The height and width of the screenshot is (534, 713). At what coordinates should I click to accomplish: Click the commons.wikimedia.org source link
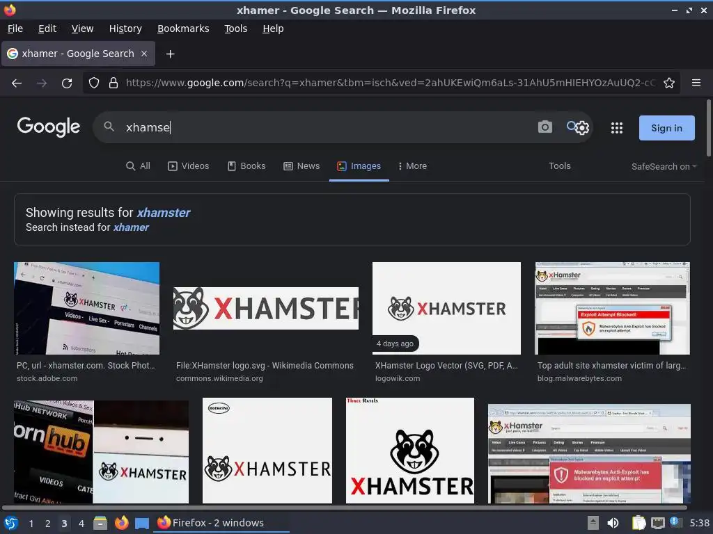click(x=219, y=378)
